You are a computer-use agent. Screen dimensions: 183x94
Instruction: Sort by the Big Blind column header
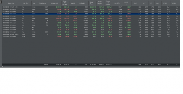(26, 3)
